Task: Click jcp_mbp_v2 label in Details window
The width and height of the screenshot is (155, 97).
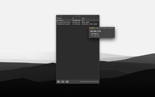Action: [95, 34]
